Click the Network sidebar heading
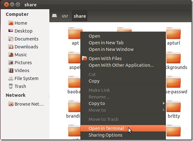Viewport: 193px width, 141px height. (16, 95)
